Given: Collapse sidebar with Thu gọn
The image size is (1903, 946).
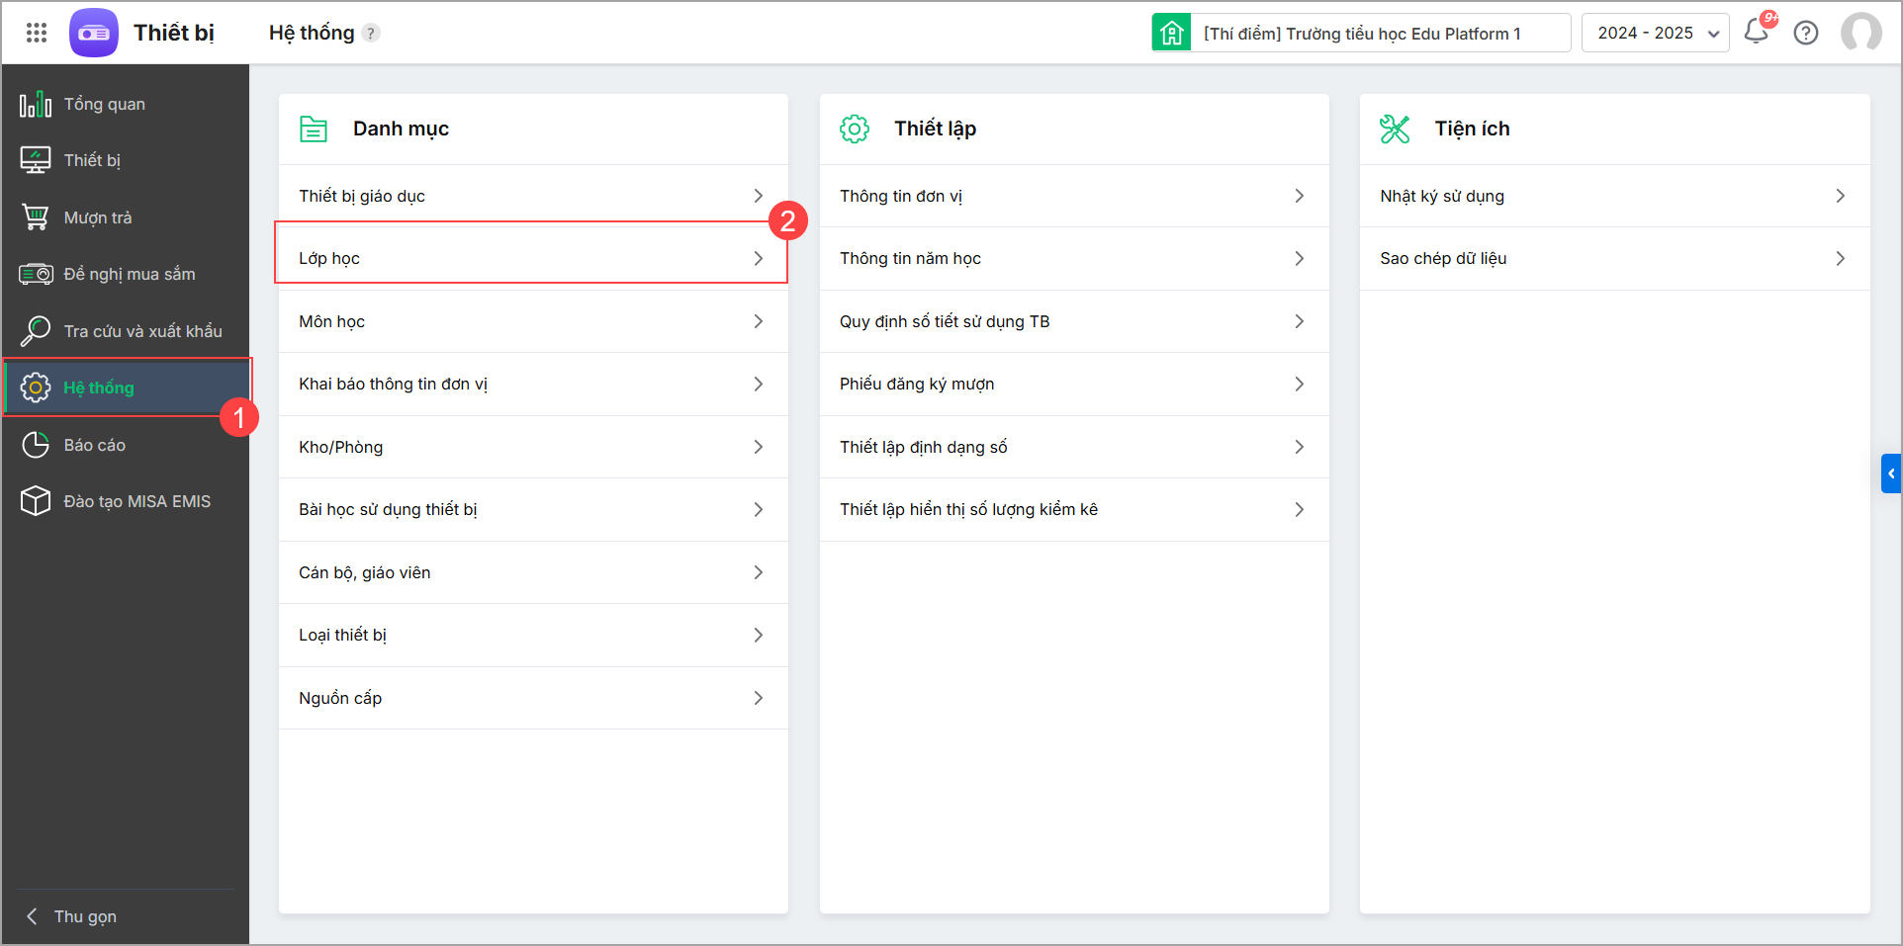Looking at the screenshot, I should click(x=84, y=916).
